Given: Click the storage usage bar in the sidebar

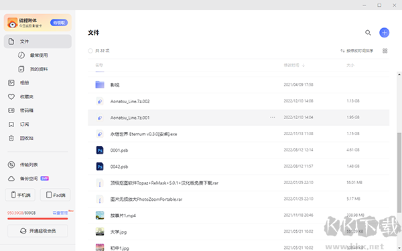Looking at the screenshot, I should pyautogui.click(x=38, y=219).
